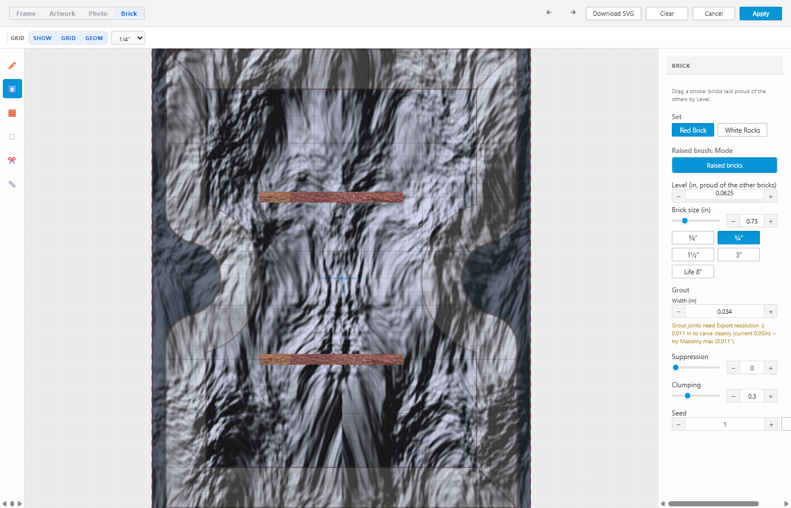Click the Clear button
This screenshot has height=508, width=791.
point(667,14)
